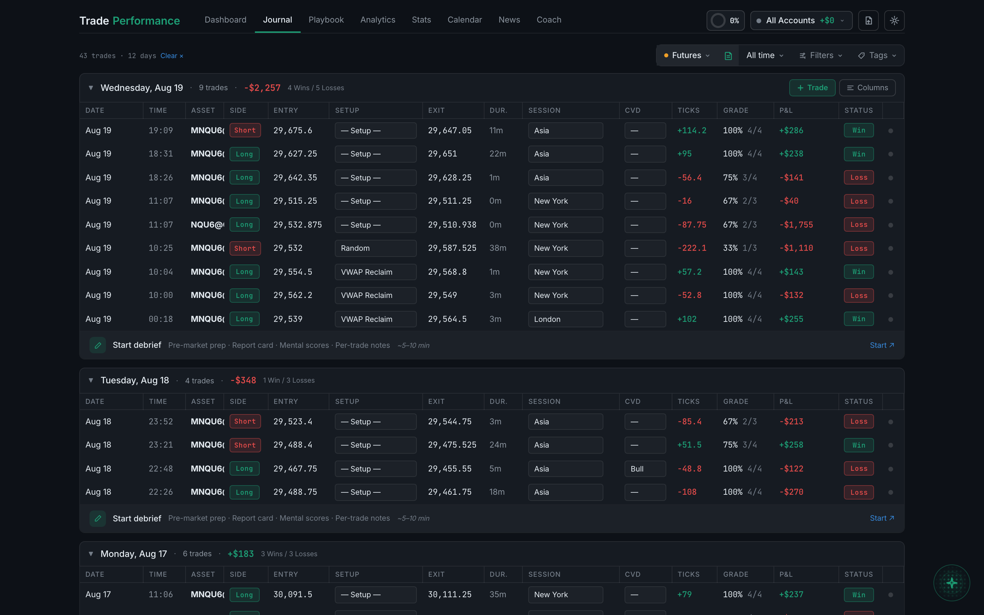The height and width of the screenshot is (615, 984).
Task: Click the pencil icon in Aug 18 debrief
Action: (x=98, y=518)
